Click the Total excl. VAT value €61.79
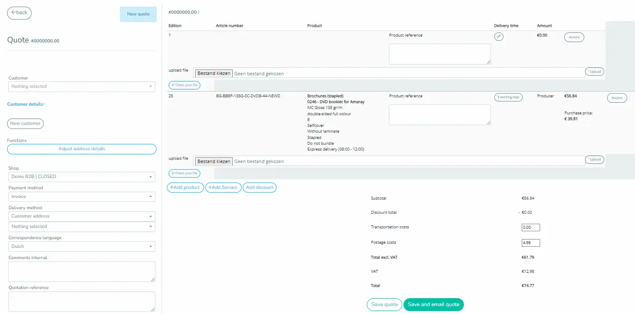The height and width of the screenshot is (314, 635). [528, 257]
